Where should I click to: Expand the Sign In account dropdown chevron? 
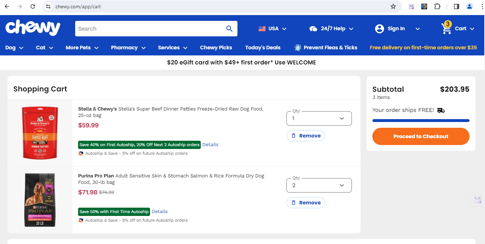pyautogui.click(x=418, y=29)
